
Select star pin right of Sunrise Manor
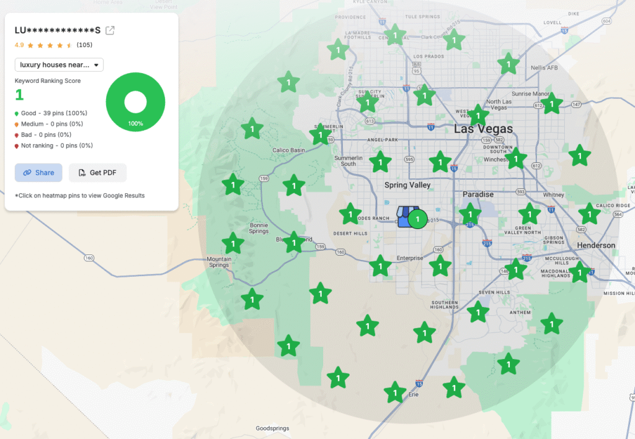coord(551,104)
